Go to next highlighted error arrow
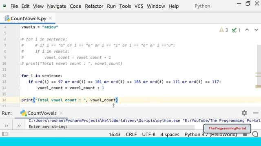The width and height of the screenshot is (261, 146). click(256, 30)
